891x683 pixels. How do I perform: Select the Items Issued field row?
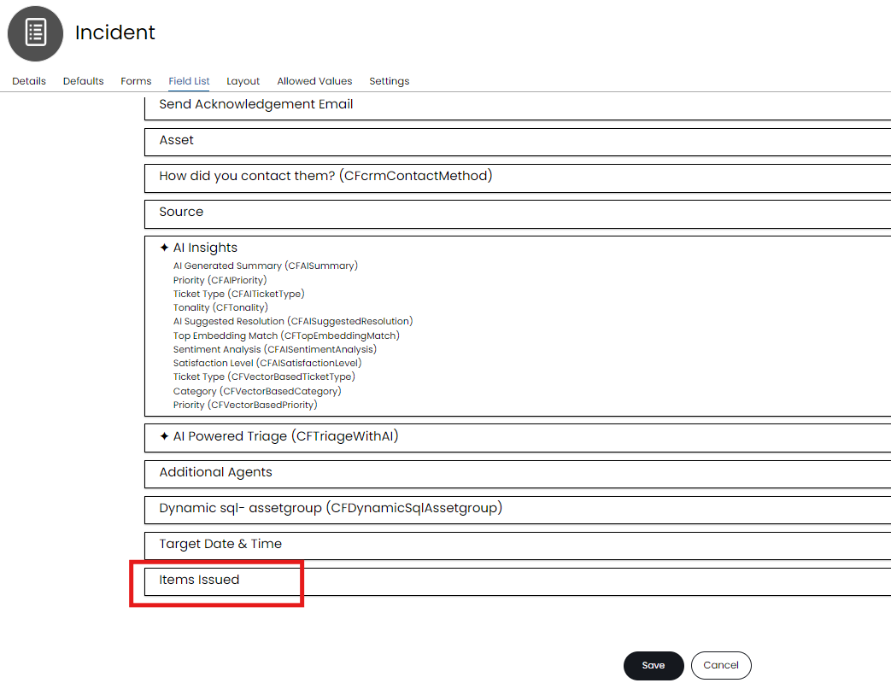pos(199,580)
